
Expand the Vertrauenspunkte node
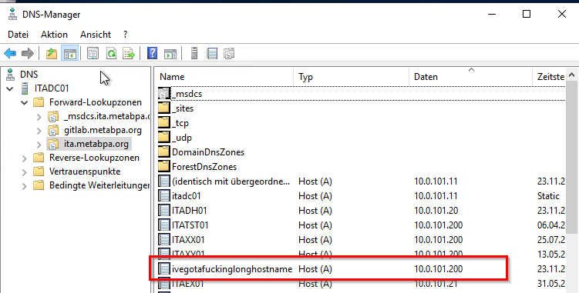pos(25,172)
